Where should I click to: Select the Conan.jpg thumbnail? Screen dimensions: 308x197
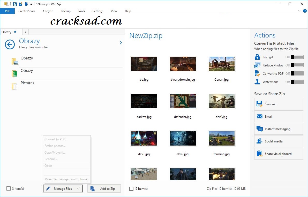click(222, 64)
